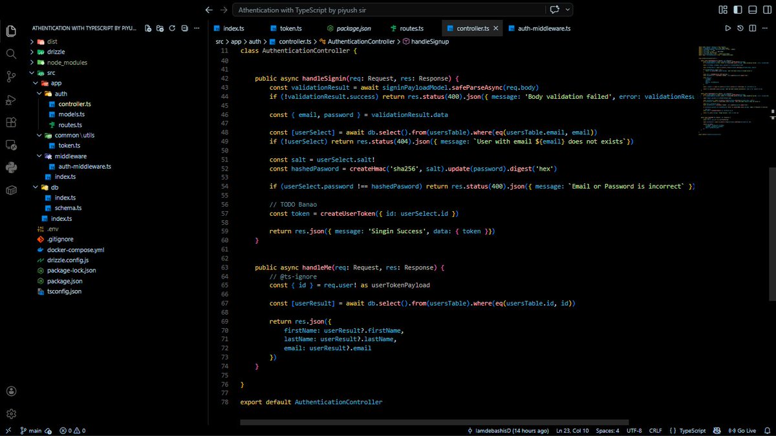Image resolution: width=776 pixels, height=436 pixels.
Task: Open remote window icon in status bar
Action: click(x=8, y=430)
